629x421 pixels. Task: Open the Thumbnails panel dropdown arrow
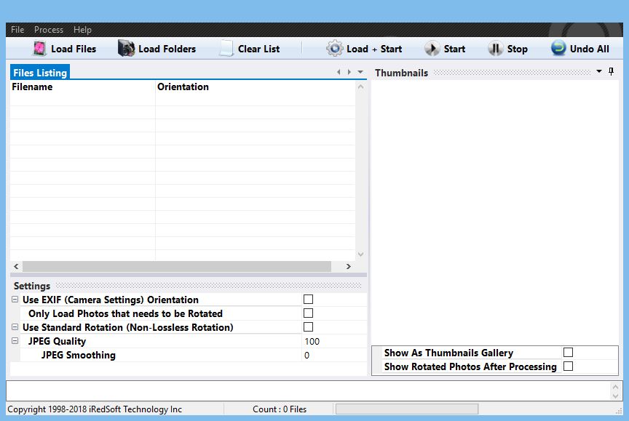[x=599, y=72]
